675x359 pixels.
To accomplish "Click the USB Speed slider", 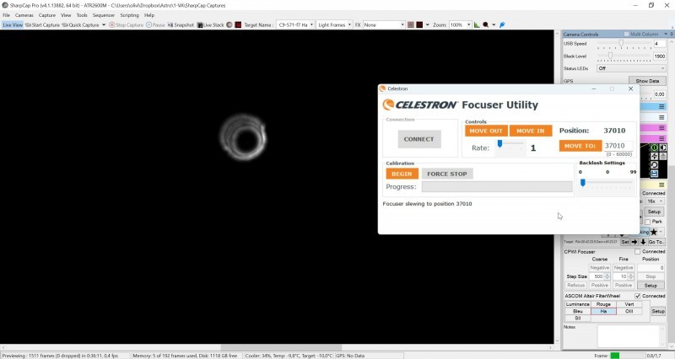I will [624, 44].
